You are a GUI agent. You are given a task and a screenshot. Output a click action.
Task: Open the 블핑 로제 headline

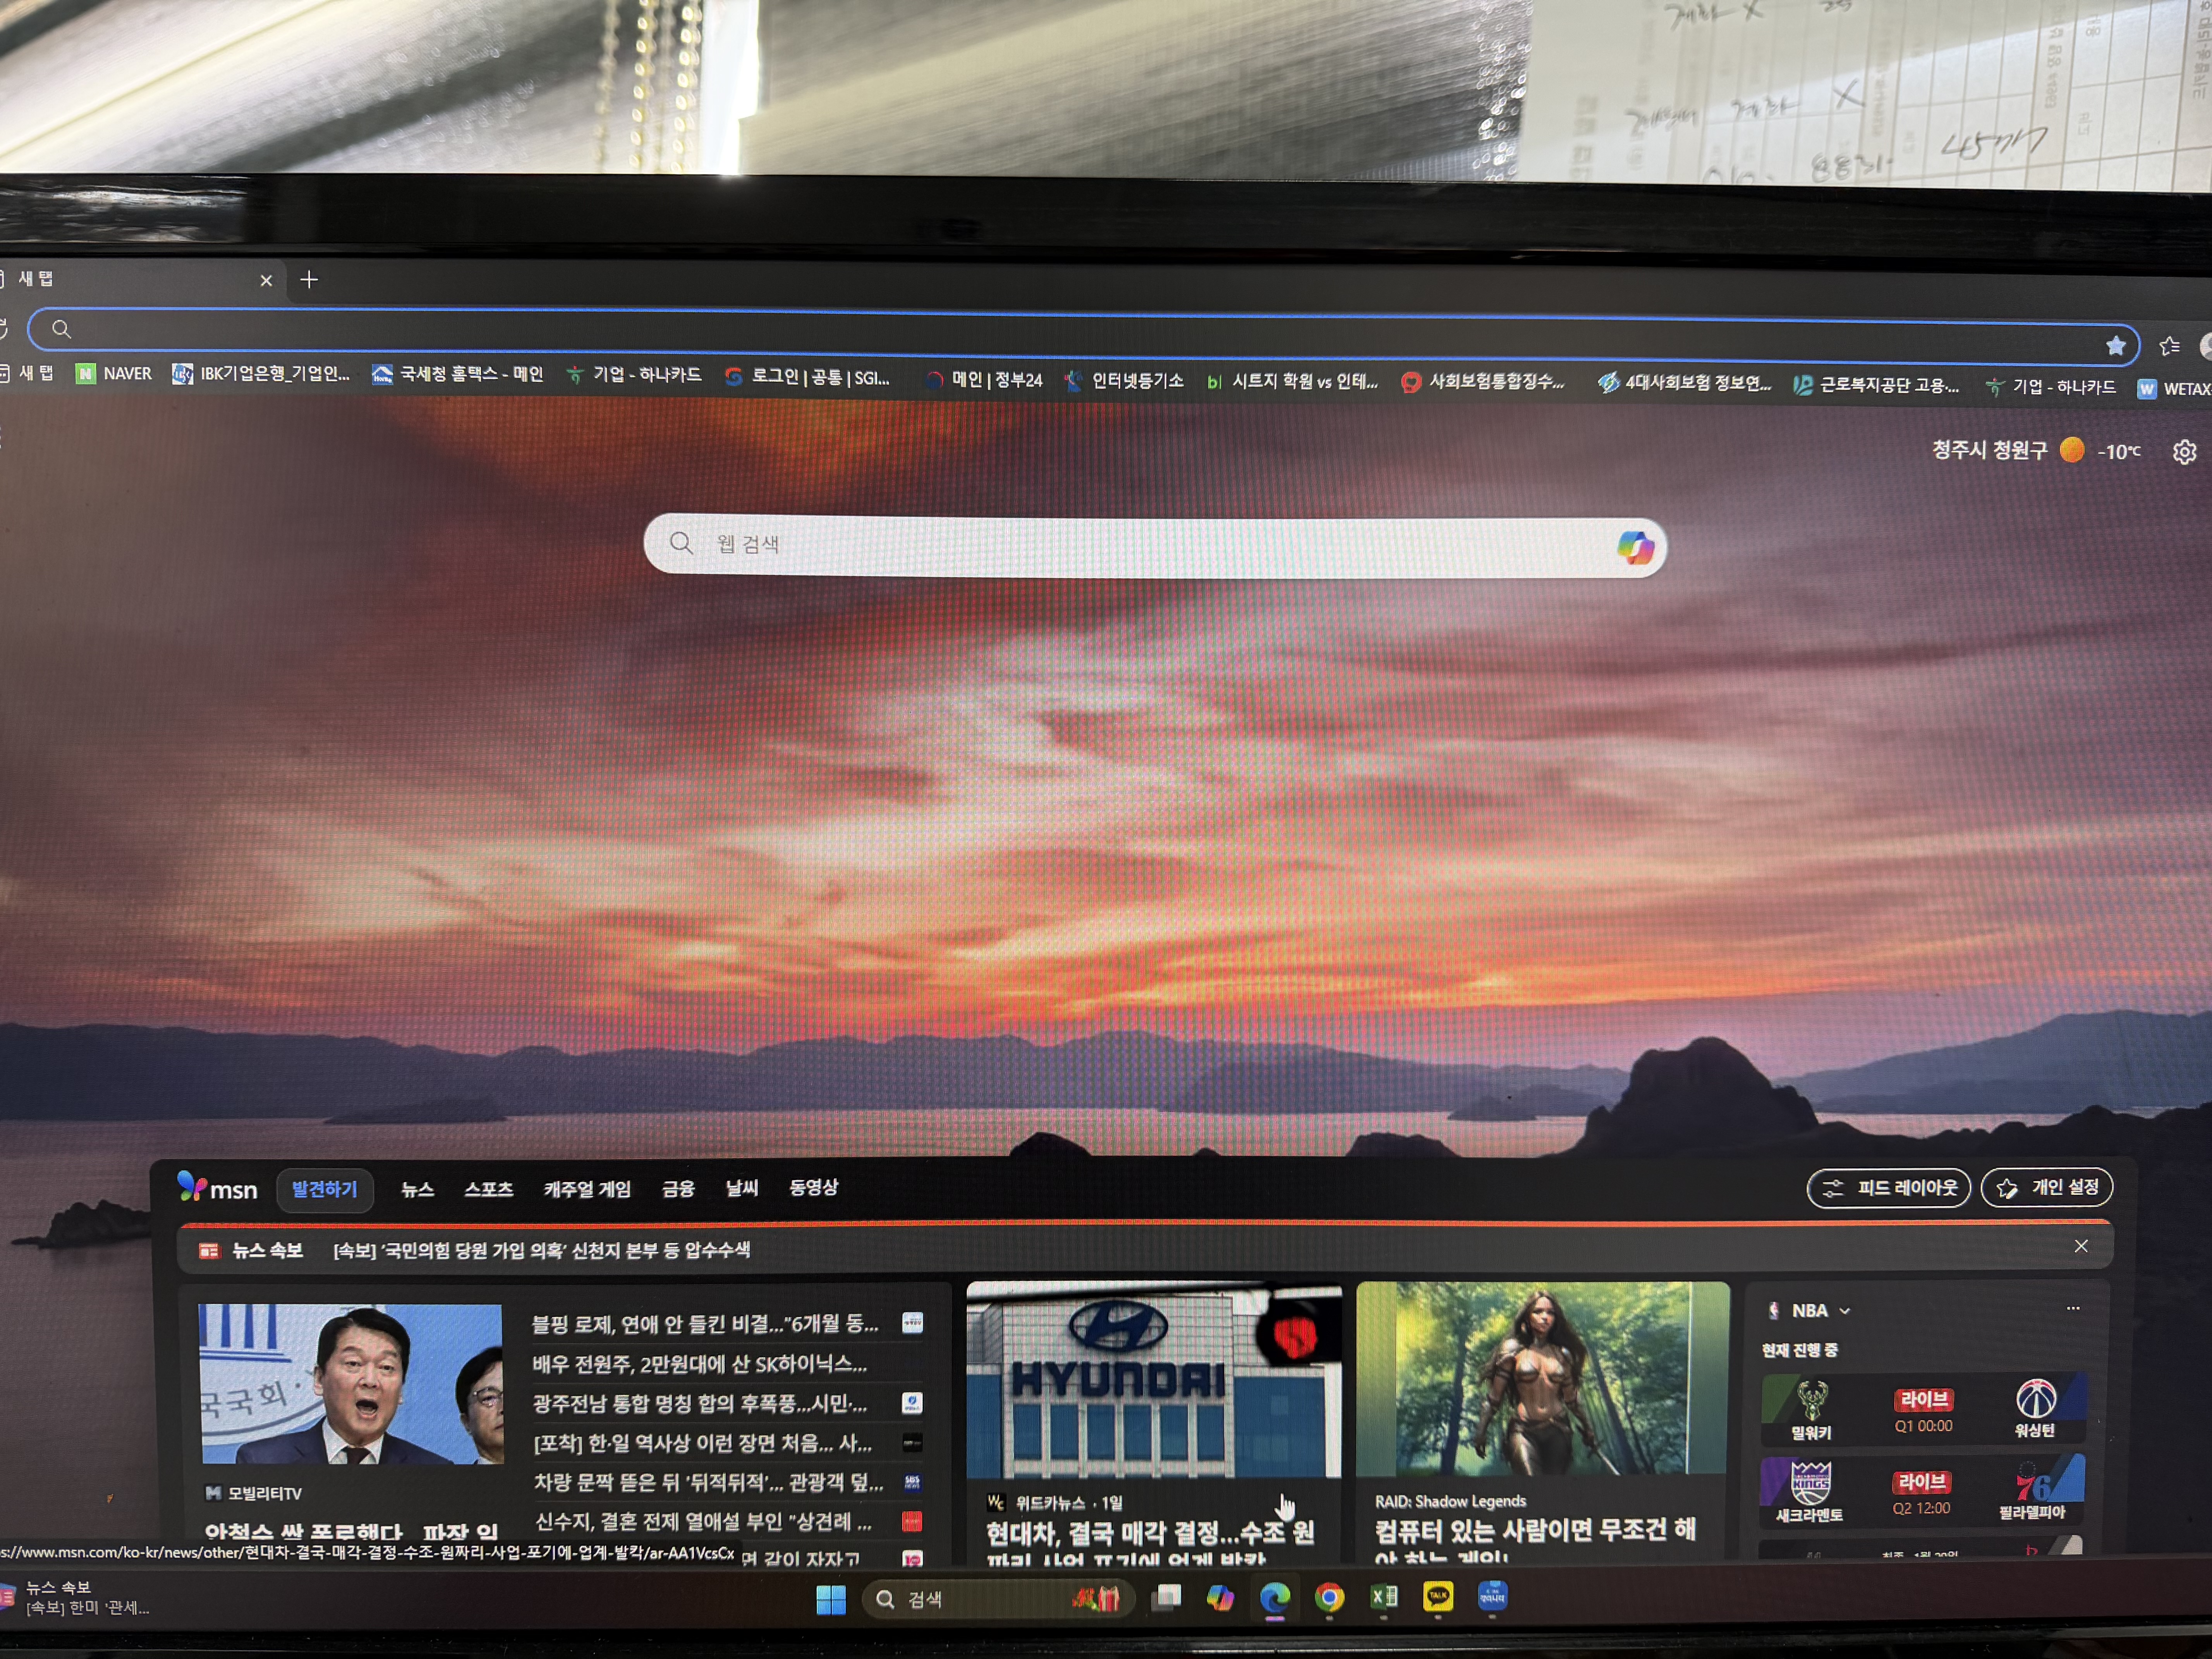(x=705, y=1324)
